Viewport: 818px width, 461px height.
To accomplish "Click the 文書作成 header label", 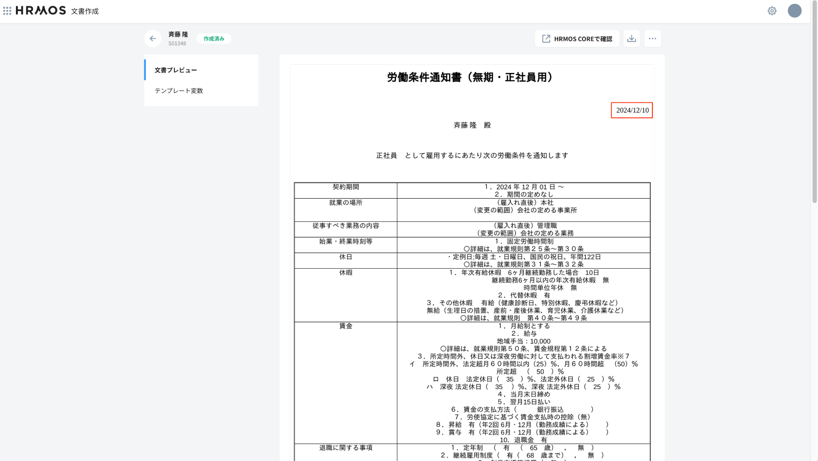I will [x=85, y=11].
